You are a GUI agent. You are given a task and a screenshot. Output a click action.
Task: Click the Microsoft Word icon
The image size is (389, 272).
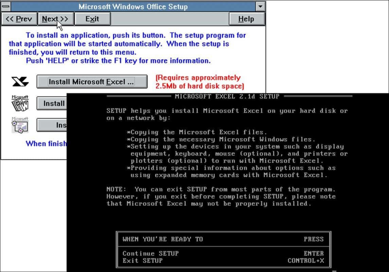point(20,103)
